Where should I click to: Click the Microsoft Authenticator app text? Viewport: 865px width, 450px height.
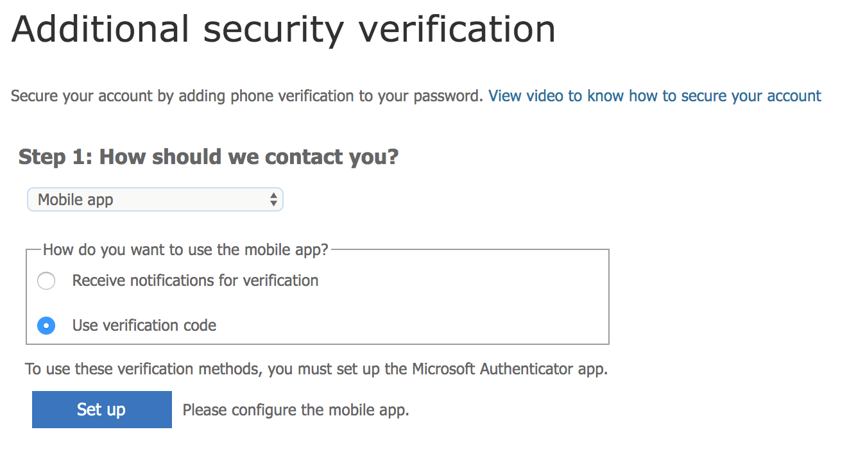(x=508, y=369)
